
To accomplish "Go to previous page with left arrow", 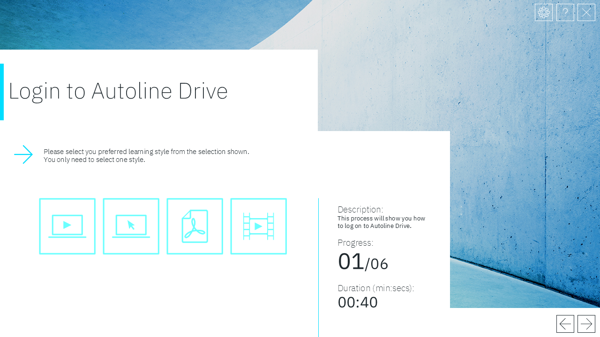I will (x=565, y=324).
